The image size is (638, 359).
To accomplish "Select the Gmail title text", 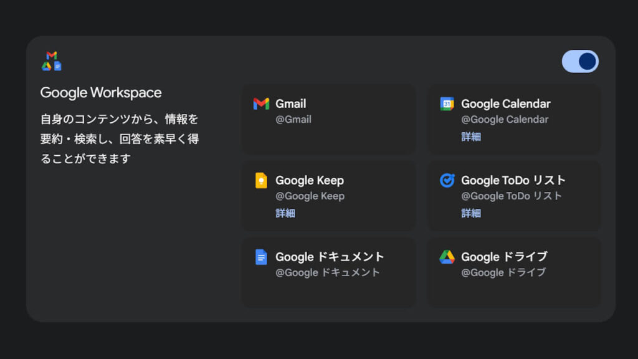I will pyautogui.click(x=290, y=104).
